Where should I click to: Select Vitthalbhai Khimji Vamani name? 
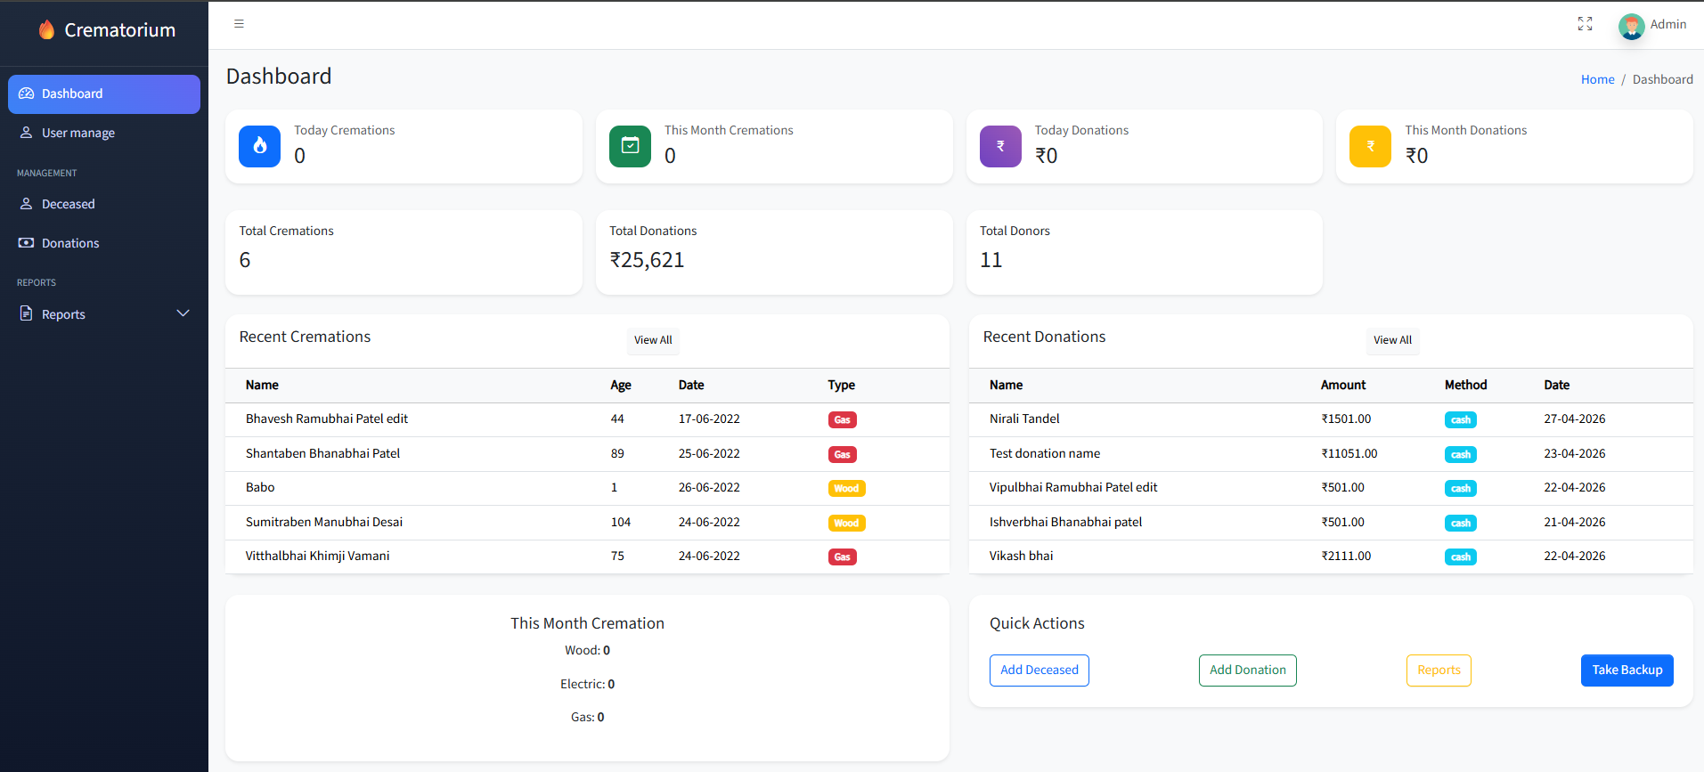[x=317, y=556]
